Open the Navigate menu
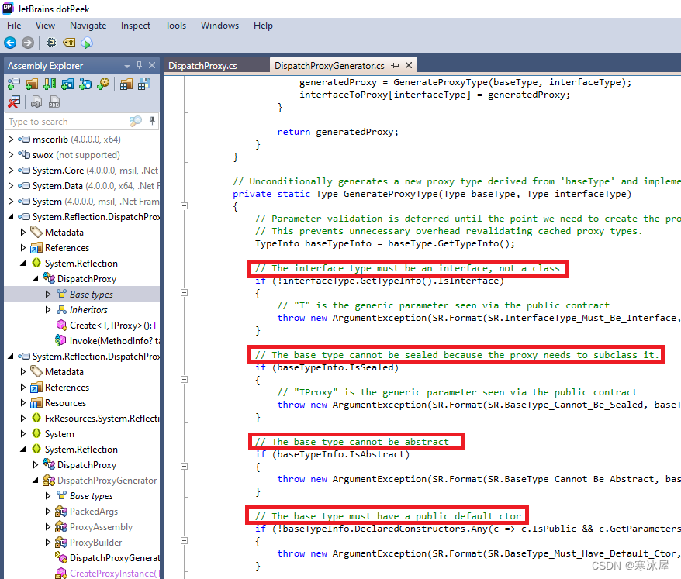Viewport: 681px width, 579px height. [x=88, y=26]
